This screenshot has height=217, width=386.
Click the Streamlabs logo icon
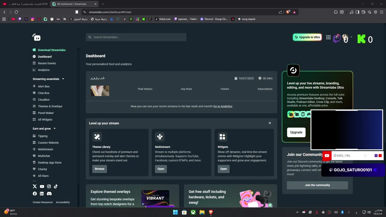[x=36, y=37]
